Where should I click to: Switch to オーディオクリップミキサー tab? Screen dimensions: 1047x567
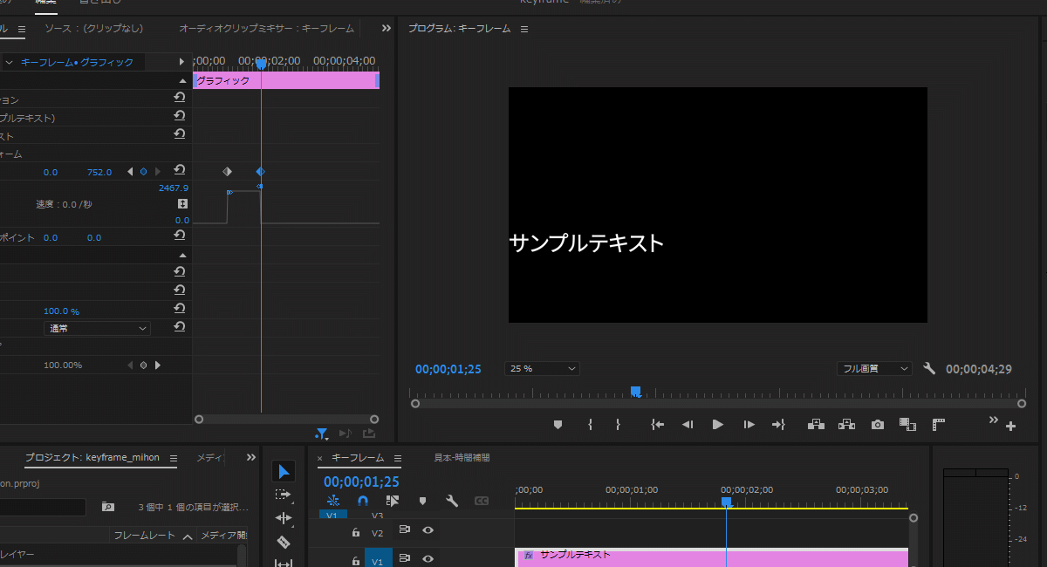pos(266,29)
